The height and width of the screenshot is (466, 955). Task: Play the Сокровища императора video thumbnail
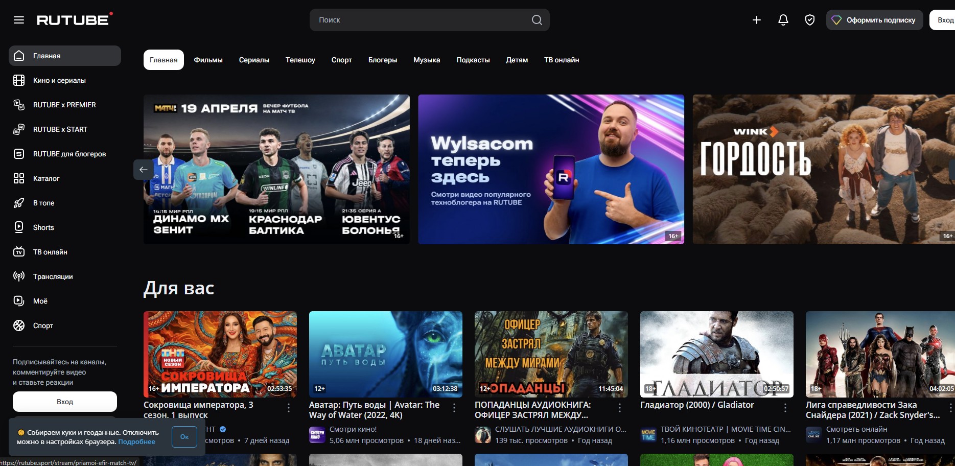point(220,354)
